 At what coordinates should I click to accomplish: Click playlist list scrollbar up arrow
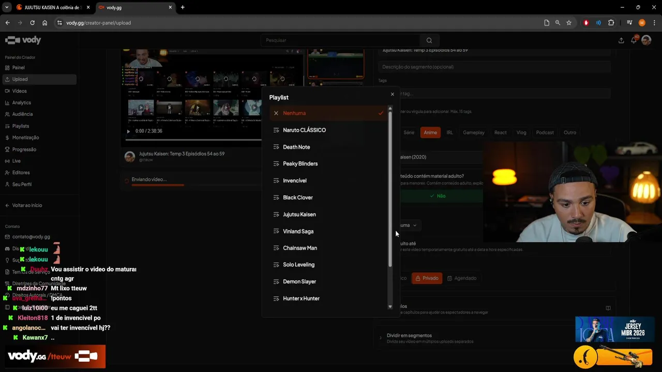pyautogui.click(x=390, y=108)
